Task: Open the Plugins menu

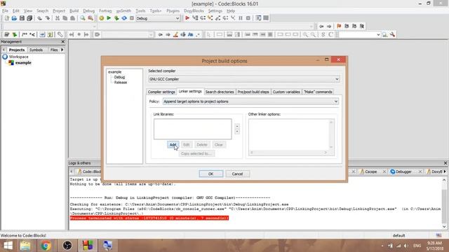Action: pyautogui.click(x=173, y=11)
